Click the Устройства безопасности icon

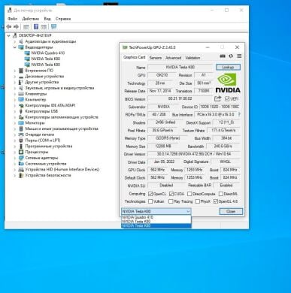click(x=21, y=175)
